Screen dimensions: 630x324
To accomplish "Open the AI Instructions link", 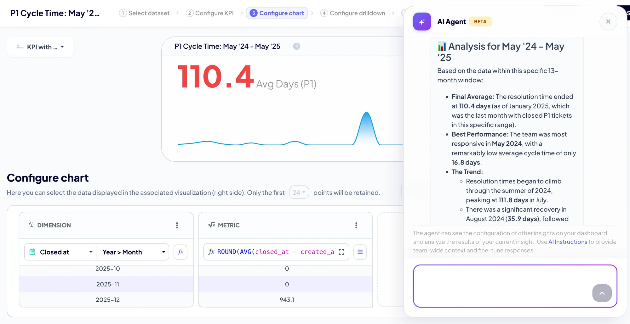I will (x=568, y=242).
